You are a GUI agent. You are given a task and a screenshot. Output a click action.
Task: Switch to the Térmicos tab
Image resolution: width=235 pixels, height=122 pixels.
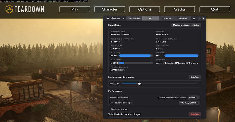[167, 18]
